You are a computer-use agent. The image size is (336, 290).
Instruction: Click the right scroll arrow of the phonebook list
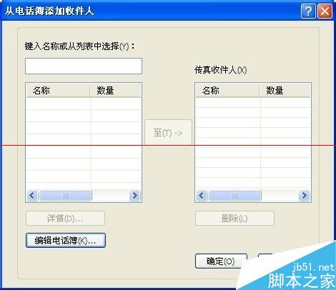point(135,196)
